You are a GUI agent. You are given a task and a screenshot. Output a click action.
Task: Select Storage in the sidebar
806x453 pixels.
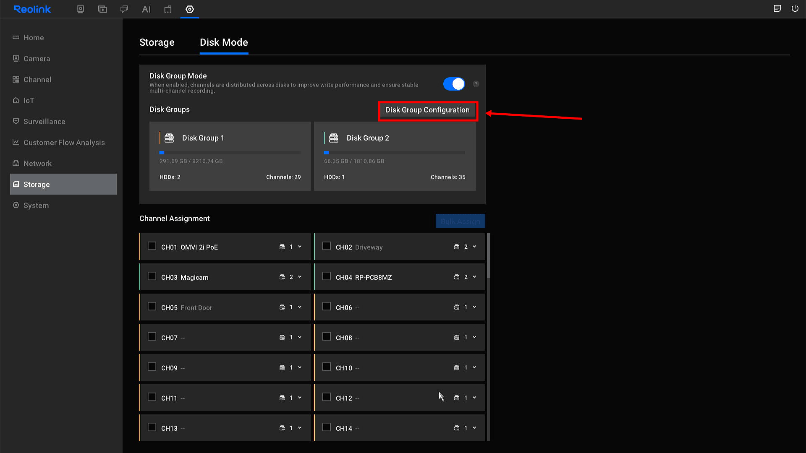[x=63, y=184]
